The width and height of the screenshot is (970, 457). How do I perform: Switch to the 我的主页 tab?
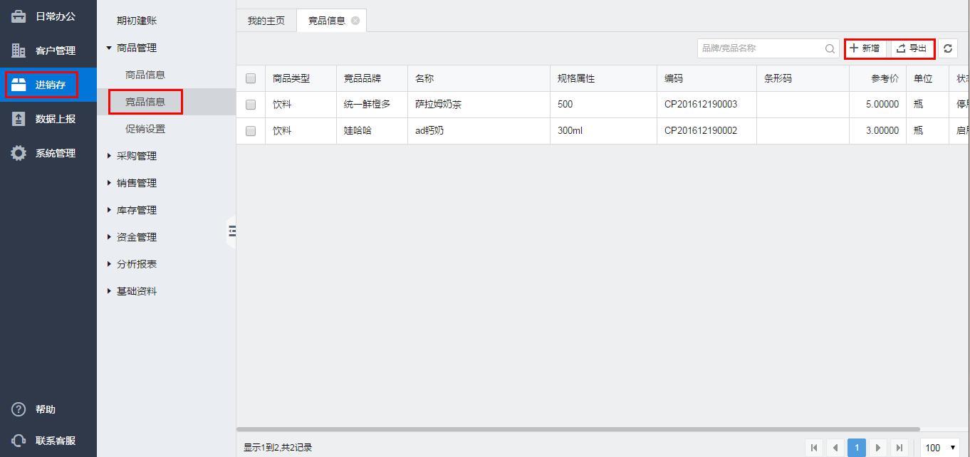(x=266, y=21)
